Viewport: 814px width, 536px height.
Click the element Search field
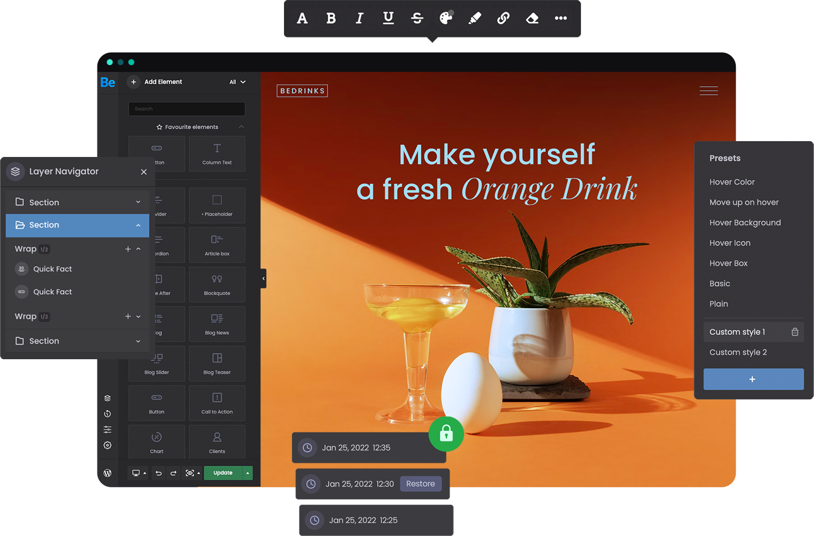tap(187, 109)
